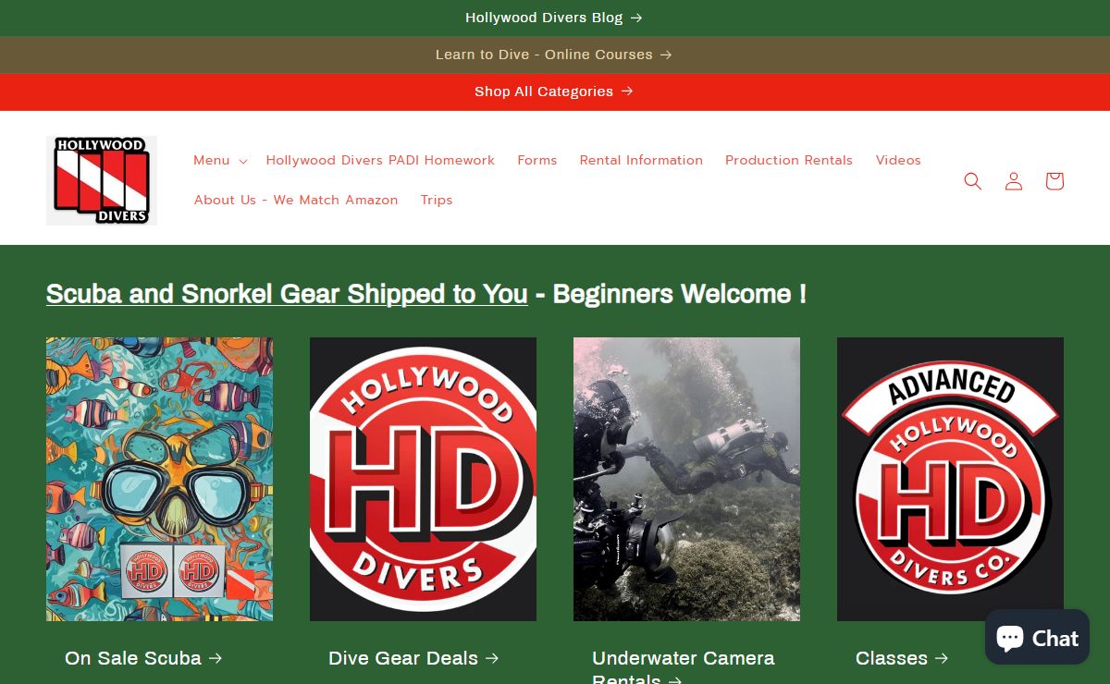Viewport: 1110px width, 684px height.
Task: Open the shopping cart icon
Action: tap(1054, 181)
